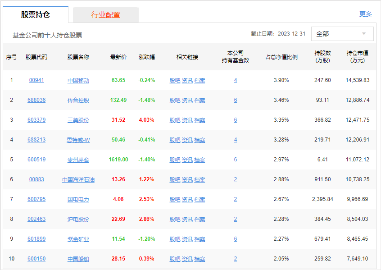Click fund count 6 for 传音控股
This screenshot has width=381, height=270.
click(236, 100)
